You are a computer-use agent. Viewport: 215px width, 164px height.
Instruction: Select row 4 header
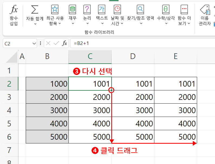pyautogui.click(x=9, y=110)
